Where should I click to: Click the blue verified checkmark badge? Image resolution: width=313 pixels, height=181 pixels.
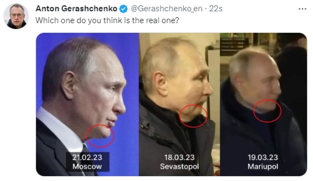click(123, 9)
